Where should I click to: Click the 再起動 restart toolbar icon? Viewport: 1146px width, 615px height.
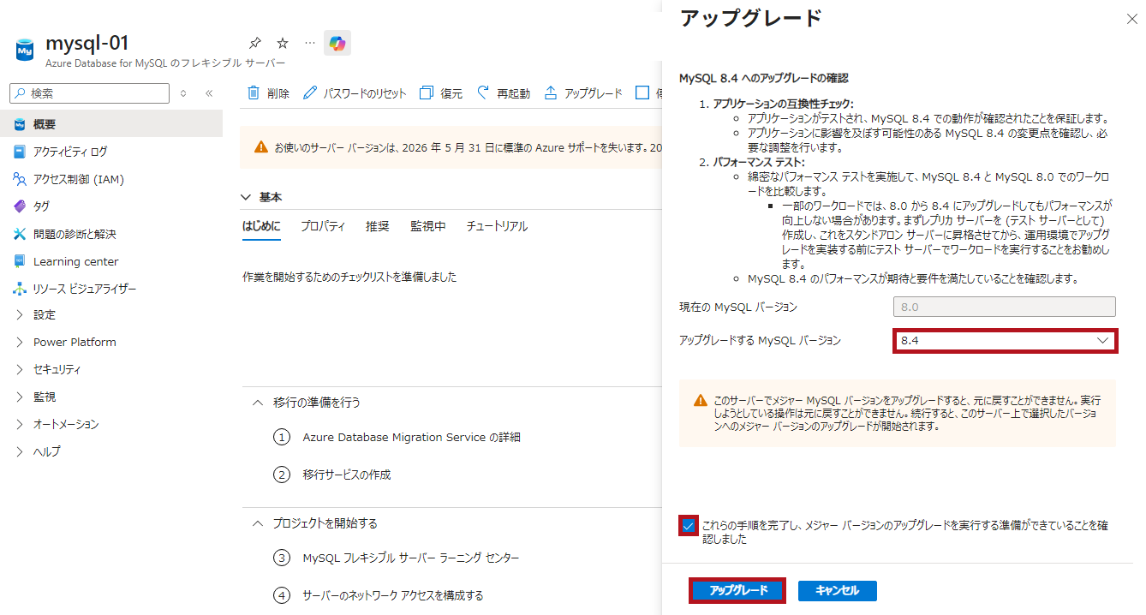pos(484,93)
